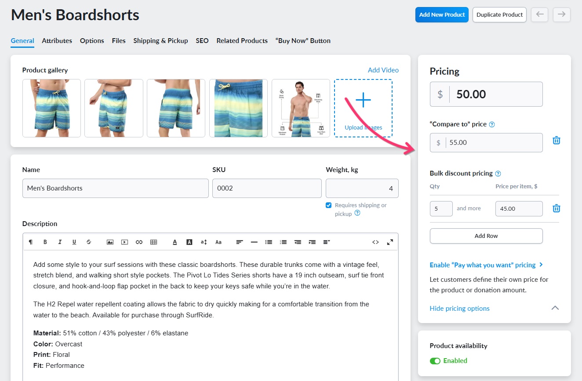Viewport: 582px width, 381px height.
Task: Toggle product availability Enabled switch
Action: click(x=435, y=361)
